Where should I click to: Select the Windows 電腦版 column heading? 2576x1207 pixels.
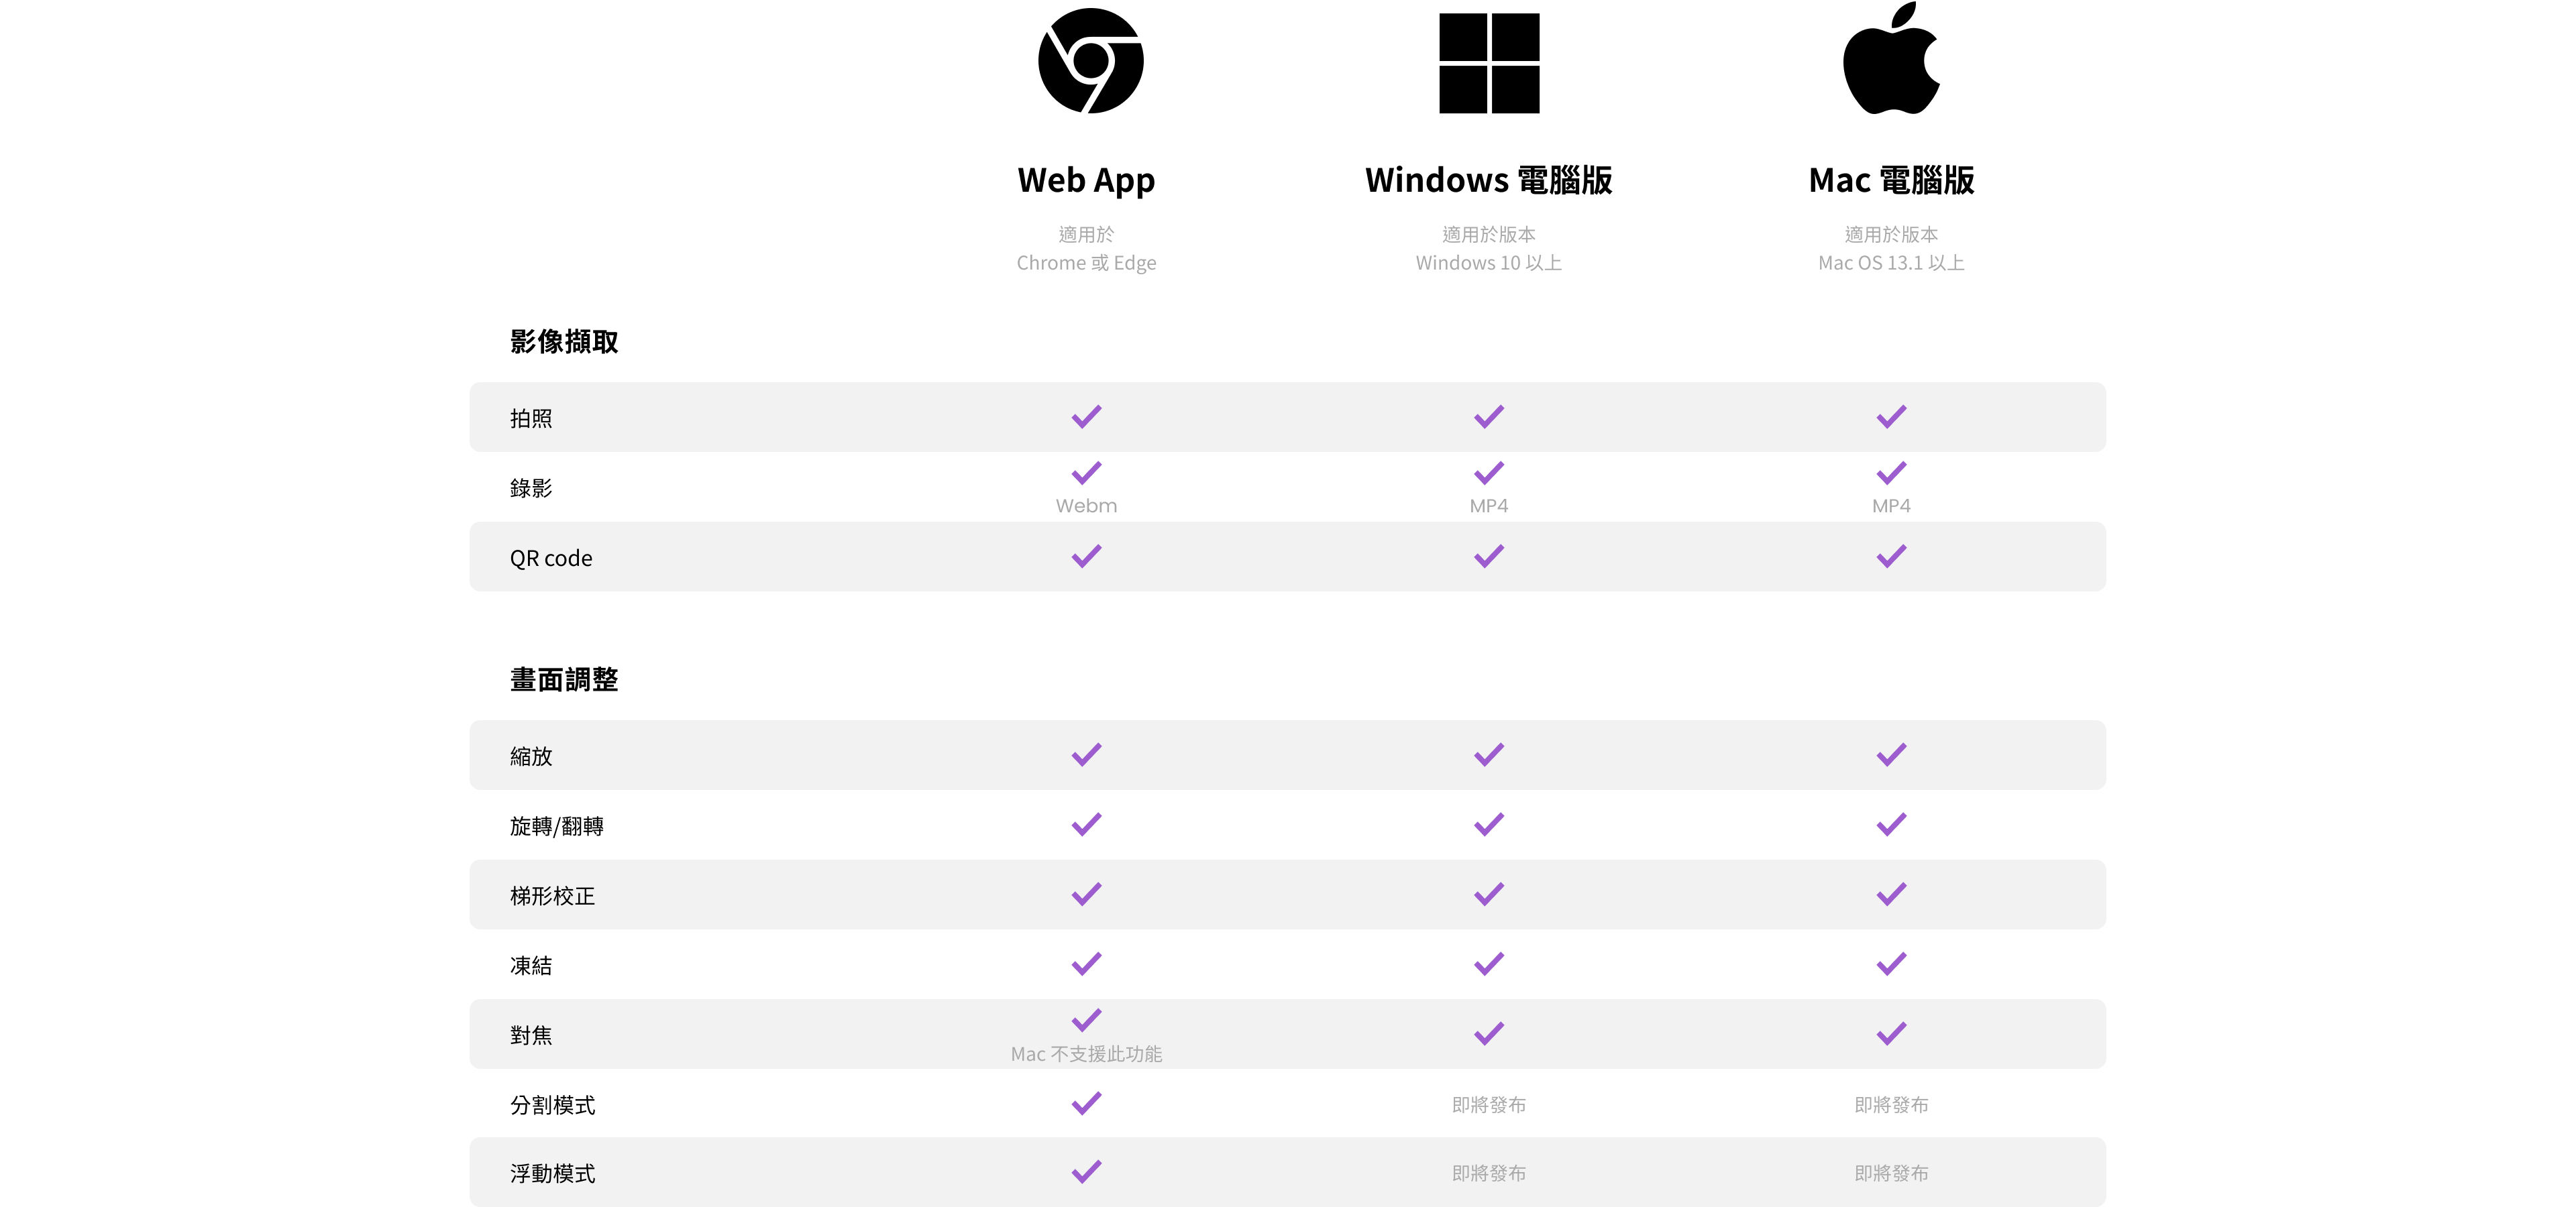(1489, 181)
